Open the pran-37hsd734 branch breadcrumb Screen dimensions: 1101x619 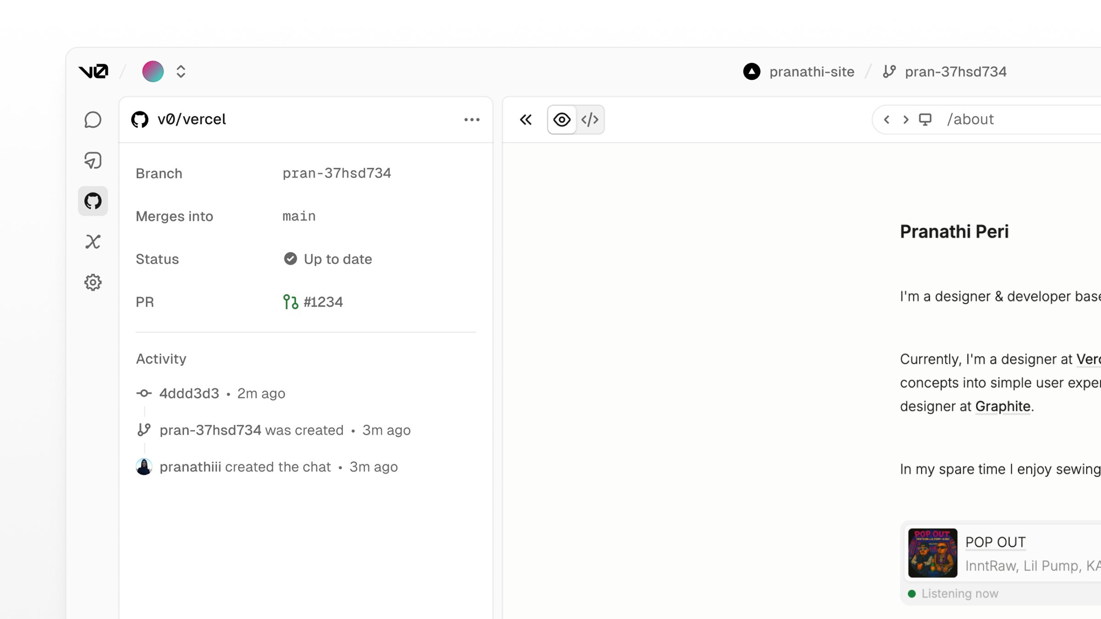945,72
